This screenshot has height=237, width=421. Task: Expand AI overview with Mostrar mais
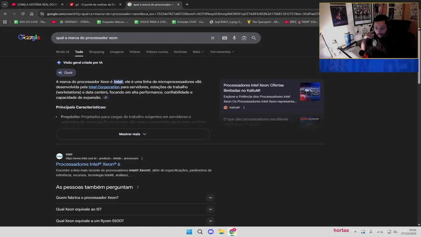133,134
